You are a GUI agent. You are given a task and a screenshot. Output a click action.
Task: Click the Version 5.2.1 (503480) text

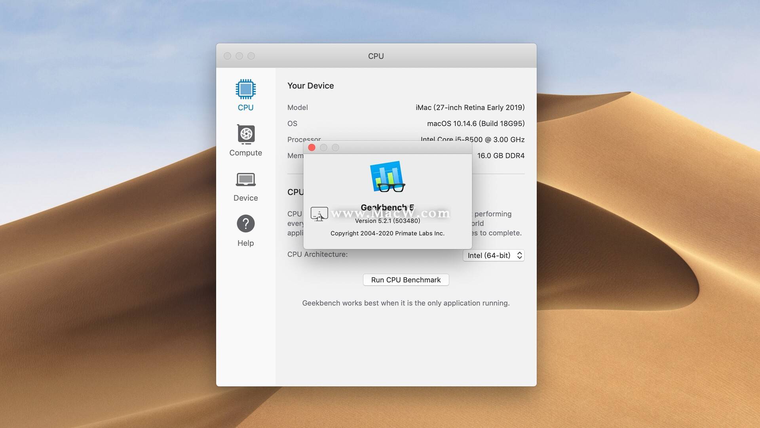pos(388,221)
